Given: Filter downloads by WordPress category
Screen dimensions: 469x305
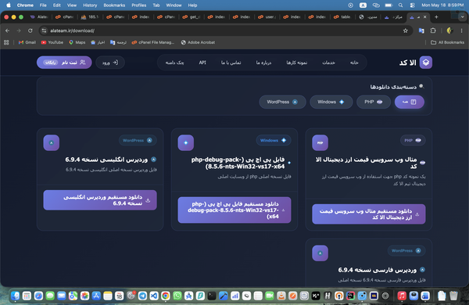Looking at the screenshot, I should click(282, 102).
